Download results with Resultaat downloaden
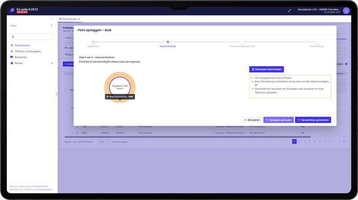Screen dimensions: 358x200 tap(266, 69)
